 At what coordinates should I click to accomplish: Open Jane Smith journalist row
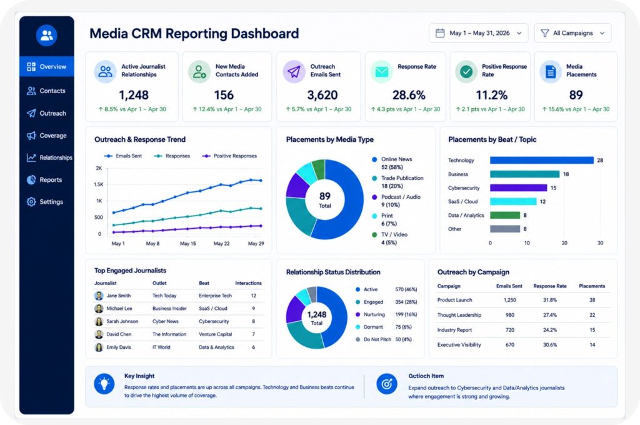(179, 296)
